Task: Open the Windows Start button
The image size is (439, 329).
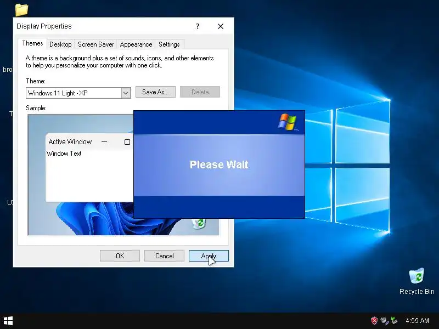Action: coord(8,321)
